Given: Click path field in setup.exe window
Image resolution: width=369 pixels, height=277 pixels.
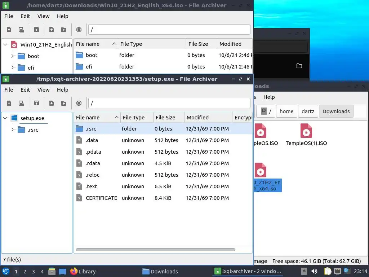Looking at the screenshot, I should (x=169, y=103).
